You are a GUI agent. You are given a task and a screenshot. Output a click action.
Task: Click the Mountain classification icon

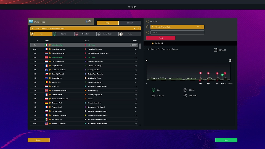[76, 34]
